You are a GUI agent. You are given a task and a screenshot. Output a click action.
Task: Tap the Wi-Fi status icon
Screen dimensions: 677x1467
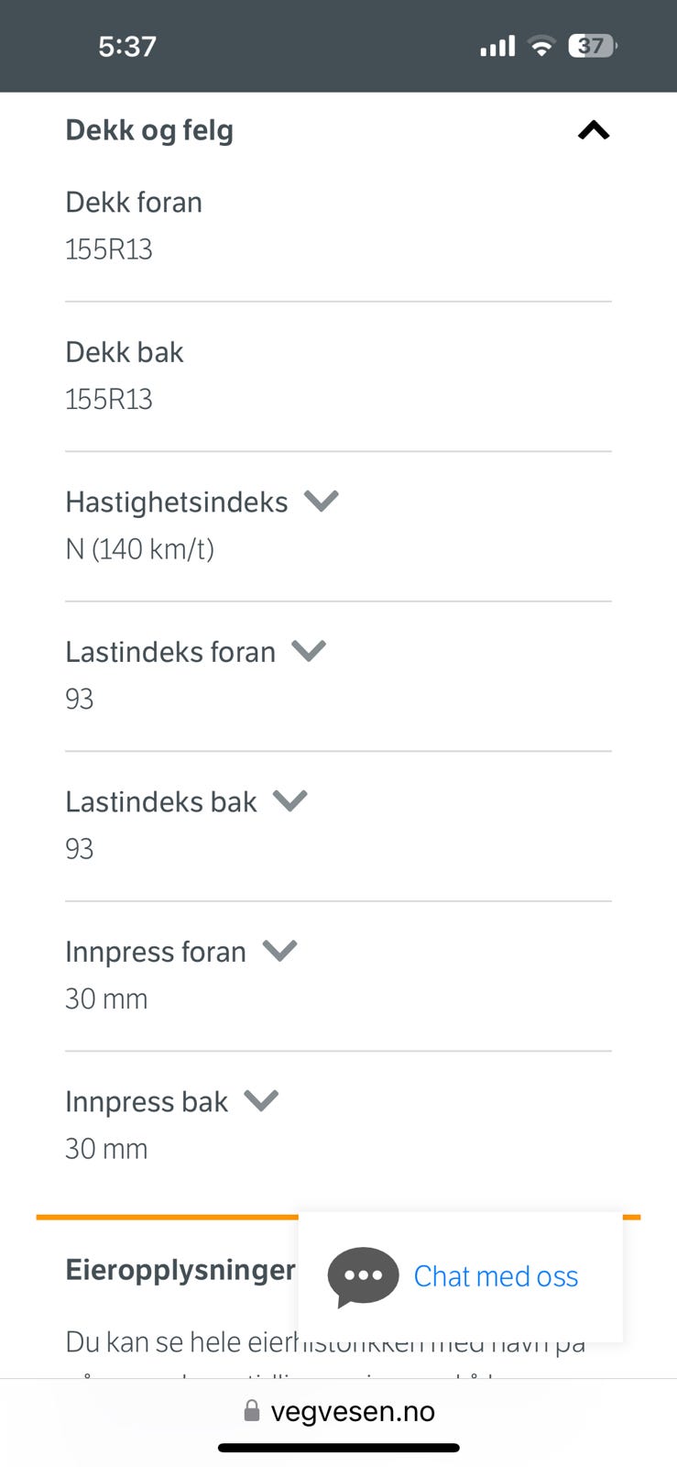(x=542, y=46)
